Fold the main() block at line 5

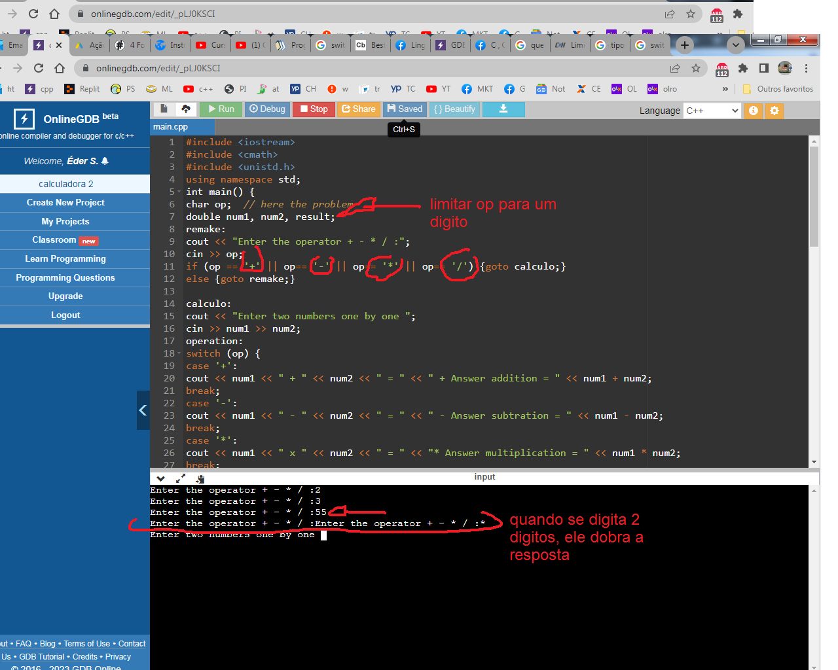click(179, 192)
